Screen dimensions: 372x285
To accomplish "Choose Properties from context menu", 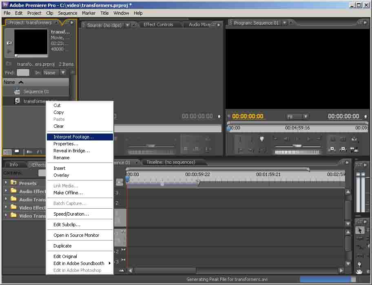I will pos(80,144).
